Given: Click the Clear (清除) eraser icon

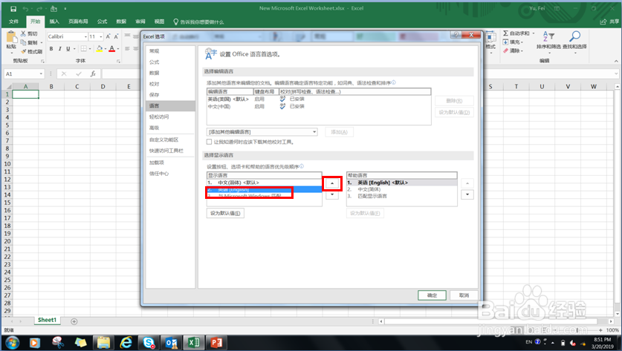Looking at the screenshot, I should click(x=506, y=50).
